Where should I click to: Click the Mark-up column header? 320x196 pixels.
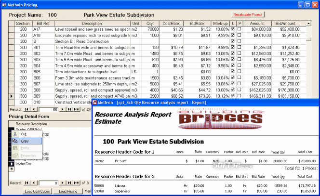(x=220, y=24)
